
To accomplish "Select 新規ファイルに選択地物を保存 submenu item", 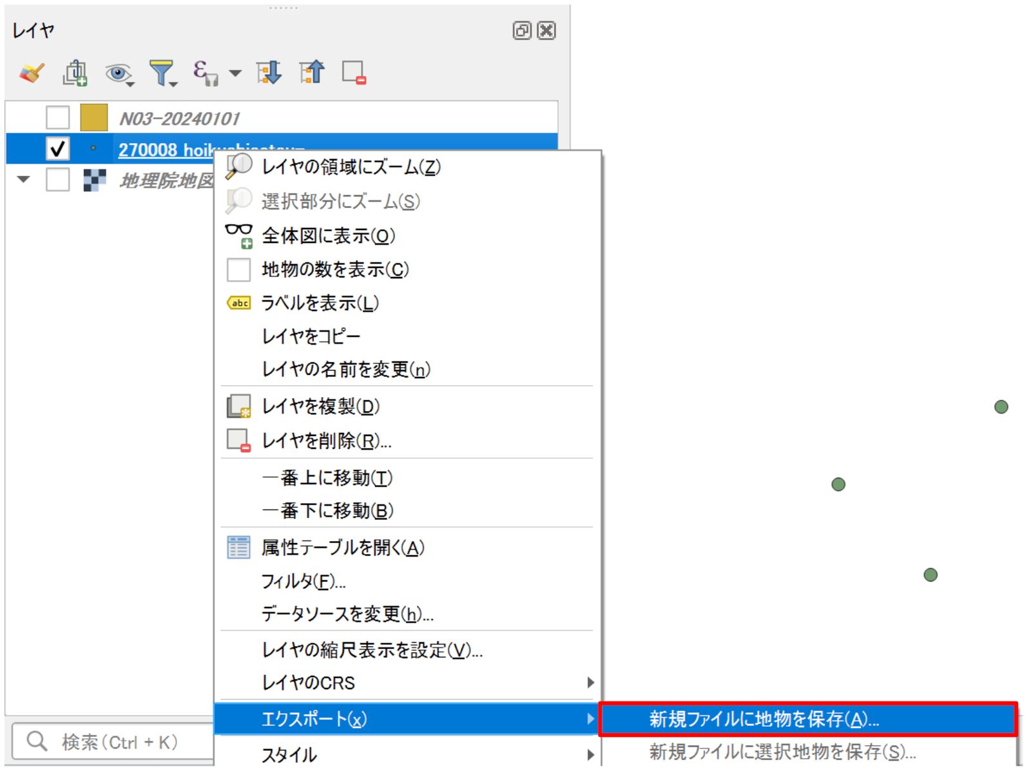I will click(808, 752).
